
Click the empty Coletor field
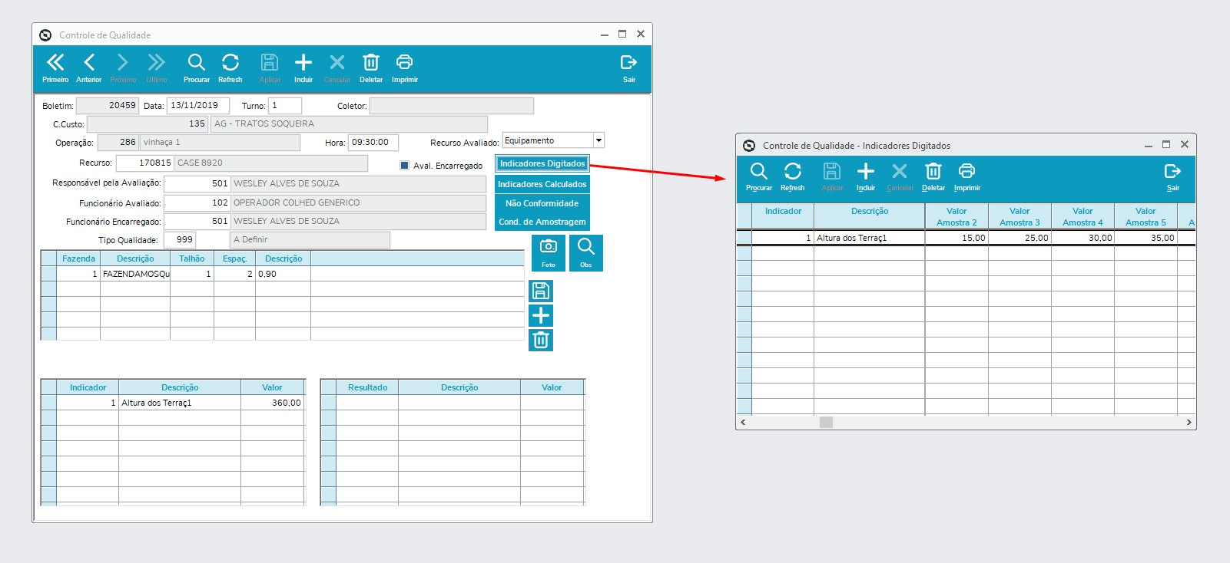pos(452,106)
